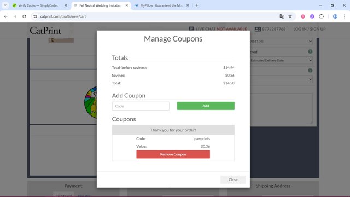Click into the coupon Code field
This screenshot has width=350, height=197.
tap(141, 106)
